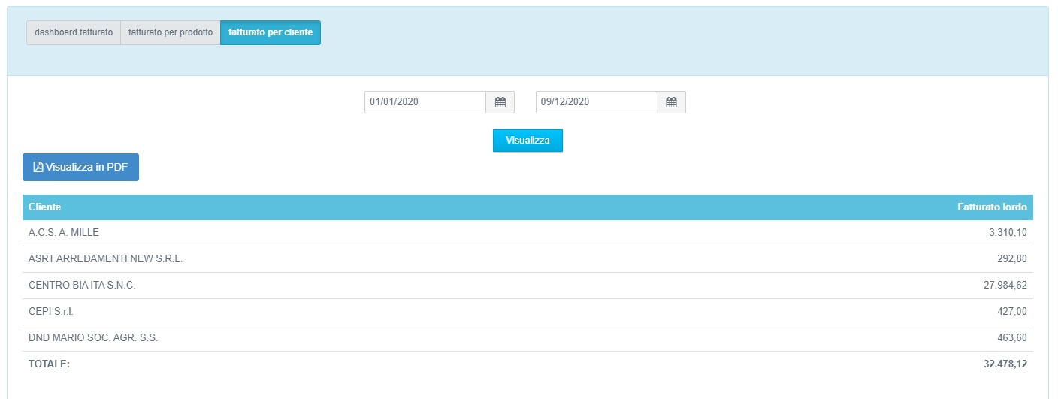Export report with Visualizza in PDF

[80, 168]
